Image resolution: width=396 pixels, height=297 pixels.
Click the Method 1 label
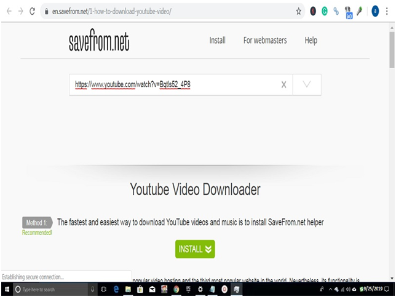[37, 223]
